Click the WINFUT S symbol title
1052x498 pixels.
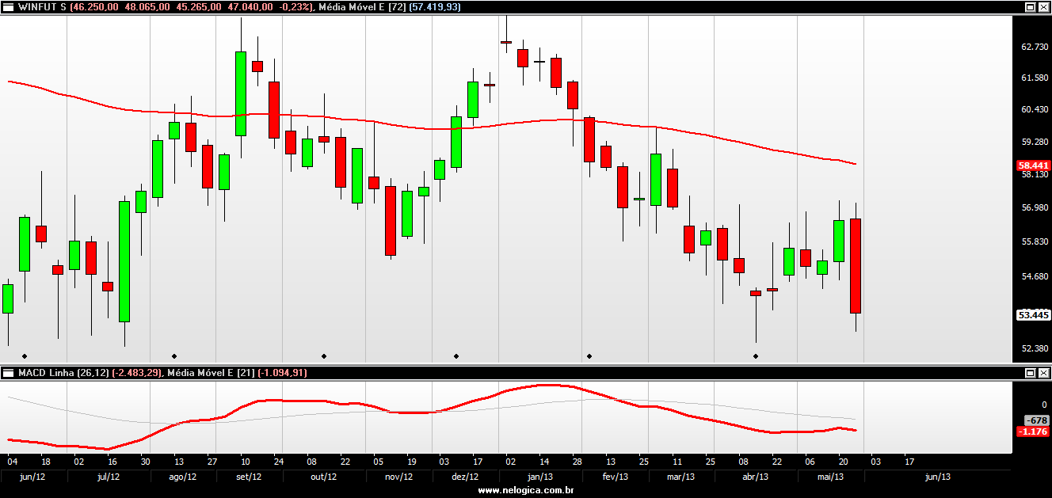point(42,7)
